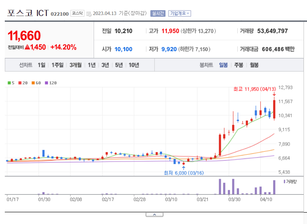Click the 봉차트 section label
The width and height of the screenshot is (307, 224).
206,65
